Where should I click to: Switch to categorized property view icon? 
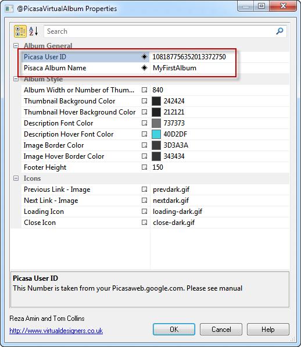(20, 31)
